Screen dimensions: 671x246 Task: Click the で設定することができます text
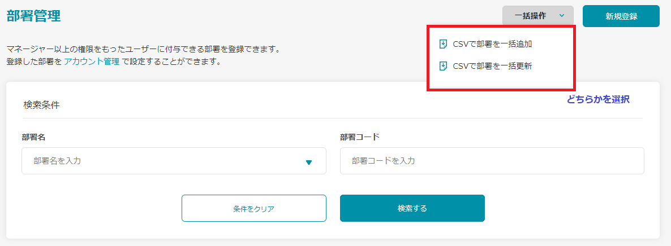(171, 61)
